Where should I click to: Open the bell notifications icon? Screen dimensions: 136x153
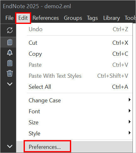pos(10,53)
